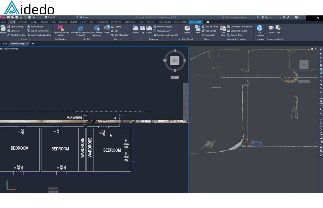Screen dimensions: 323x208
Task: Attach a point cloud
Action: [187, 29]
